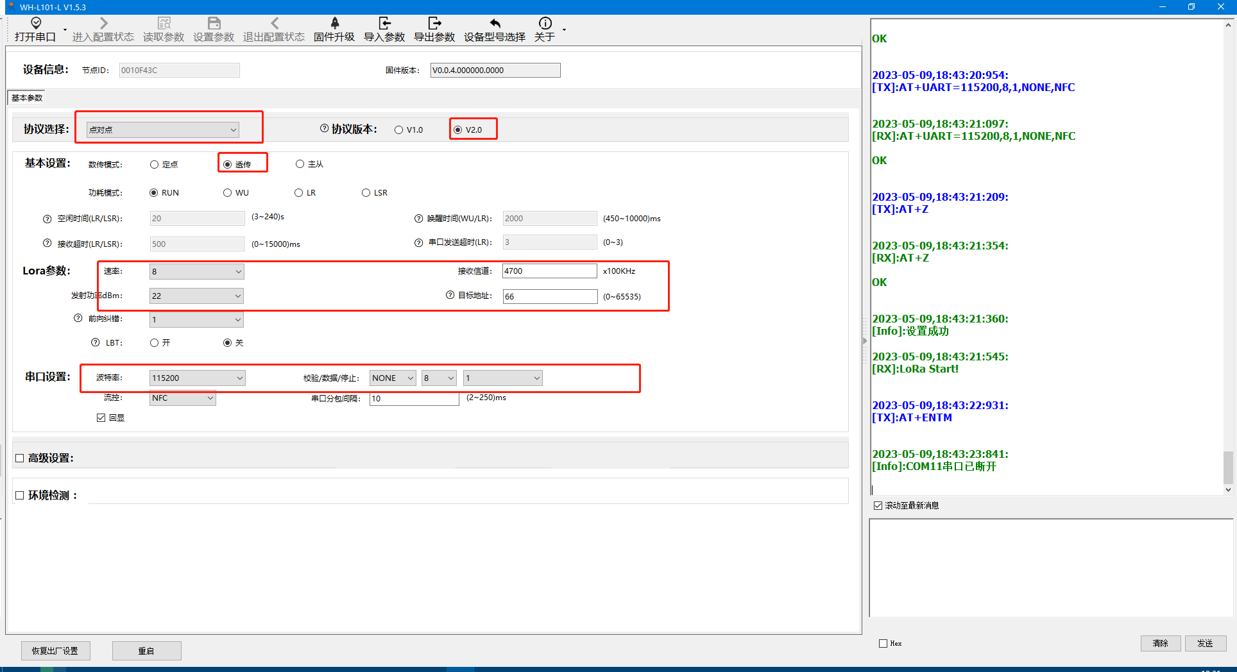The image size is (1237, 672).
Task: Click the log panel vertical scrollbar thumb
Action: click(x=1228, y=468)
